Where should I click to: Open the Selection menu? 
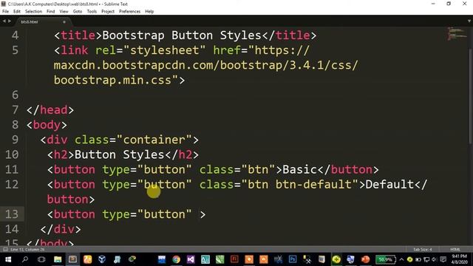(33, 12)
